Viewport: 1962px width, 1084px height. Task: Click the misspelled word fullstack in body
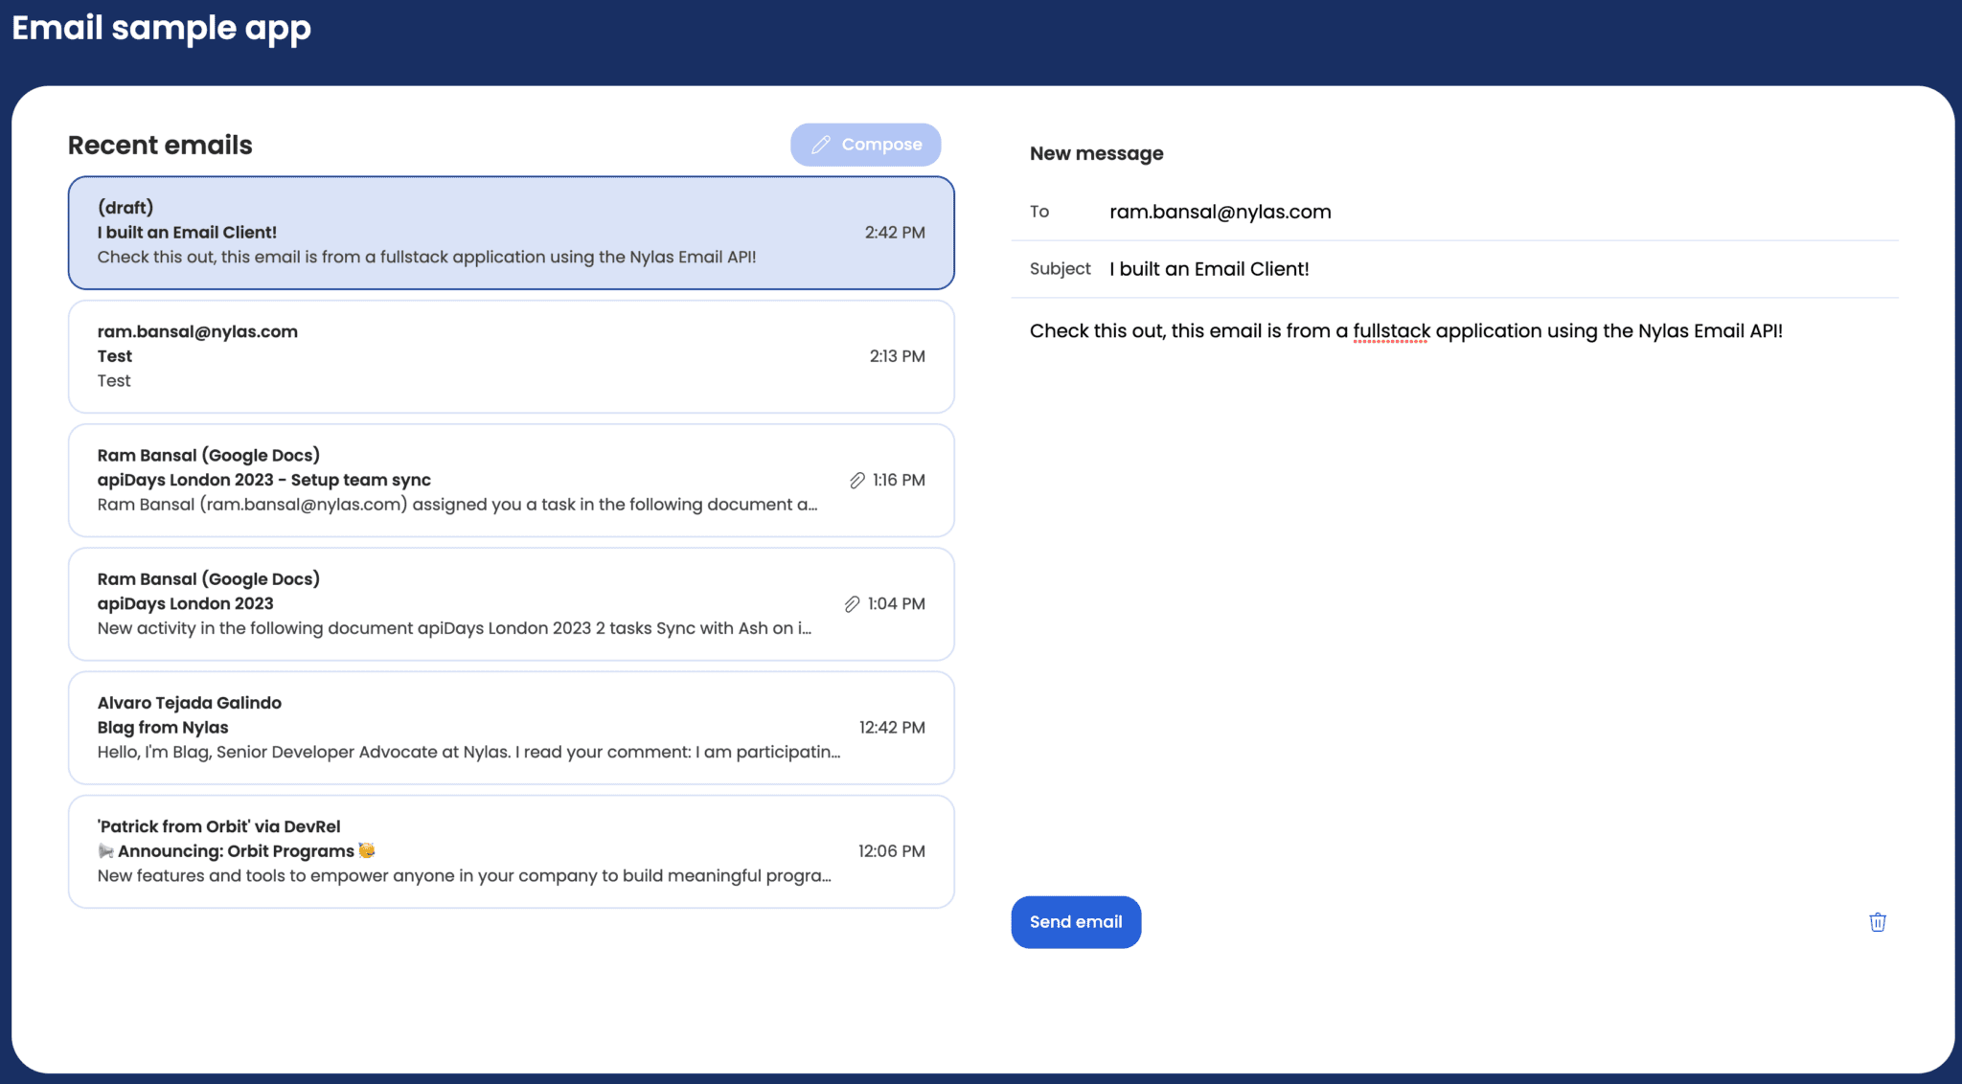(x=1391, y=331)
